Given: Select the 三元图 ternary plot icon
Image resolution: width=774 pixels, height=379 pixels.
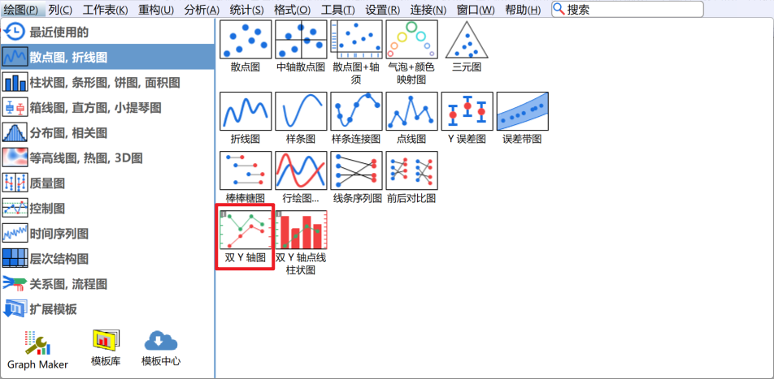Looking at the screenshot, I should [466, 41].
